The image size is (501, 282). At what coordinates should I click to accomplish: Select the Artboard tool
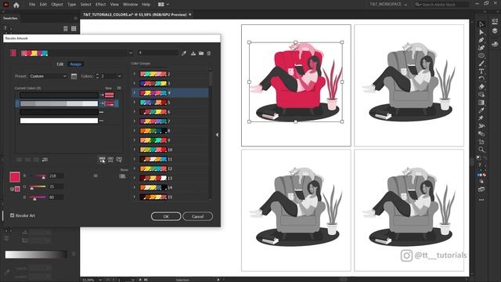481,142
